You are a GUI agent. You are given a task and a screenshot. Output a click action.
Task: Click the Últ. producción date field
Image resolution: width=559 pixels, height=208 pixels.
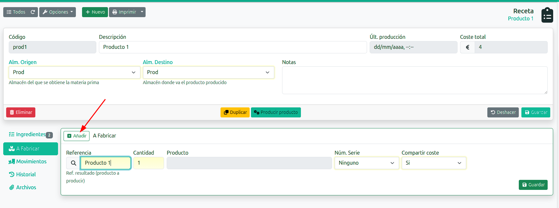click(x=413, y=47)
